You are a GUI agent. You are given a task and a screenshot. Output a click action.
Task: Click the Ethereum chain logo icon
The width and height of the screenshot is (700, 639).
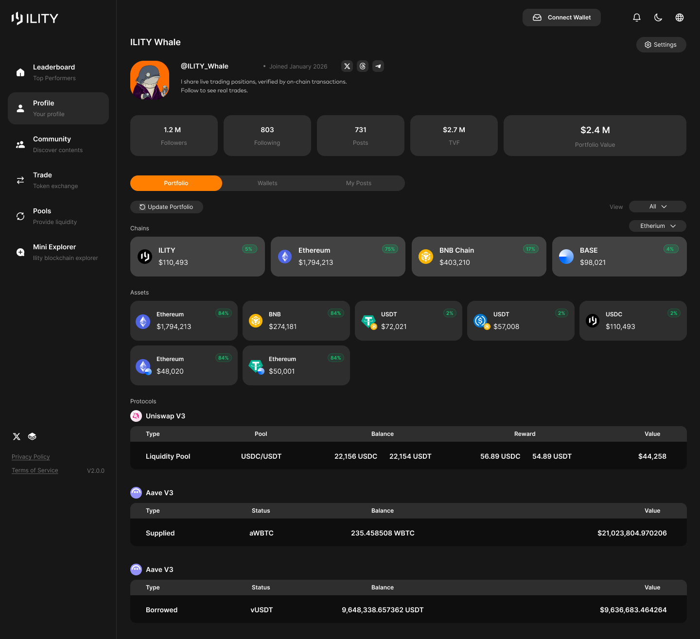click(x=285, y=257)
